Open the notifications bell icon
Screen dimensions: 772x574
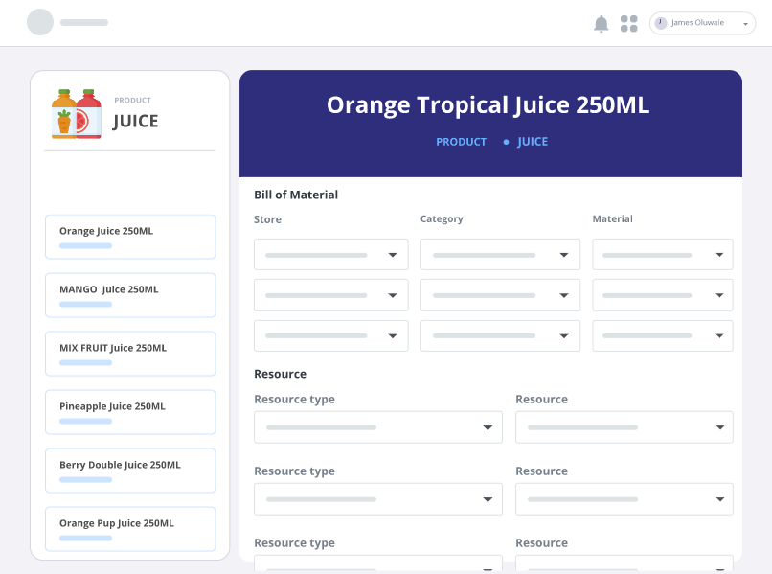tap(601, 24)
